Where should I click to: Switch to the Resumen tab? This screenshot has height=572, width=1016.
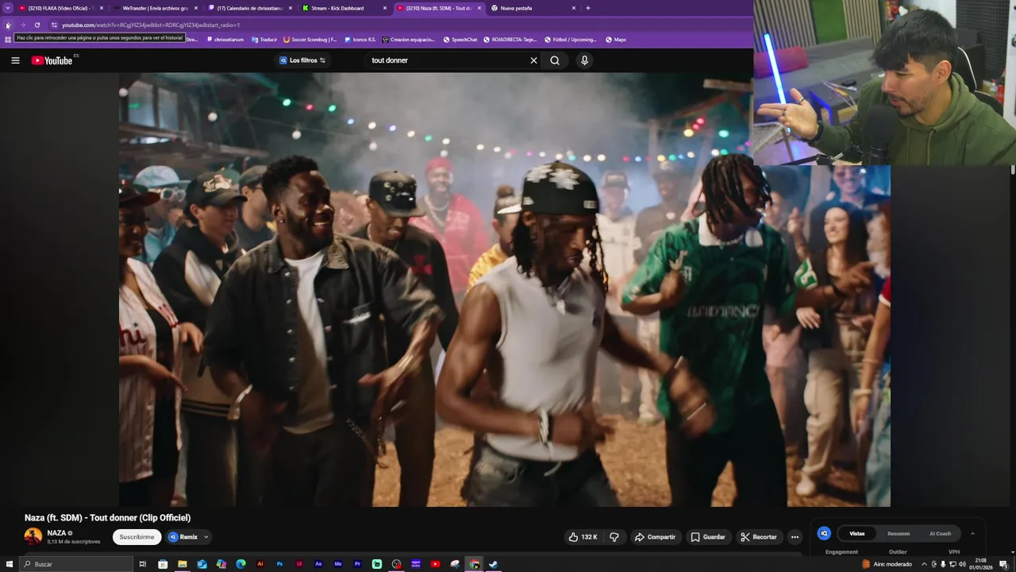899,534
